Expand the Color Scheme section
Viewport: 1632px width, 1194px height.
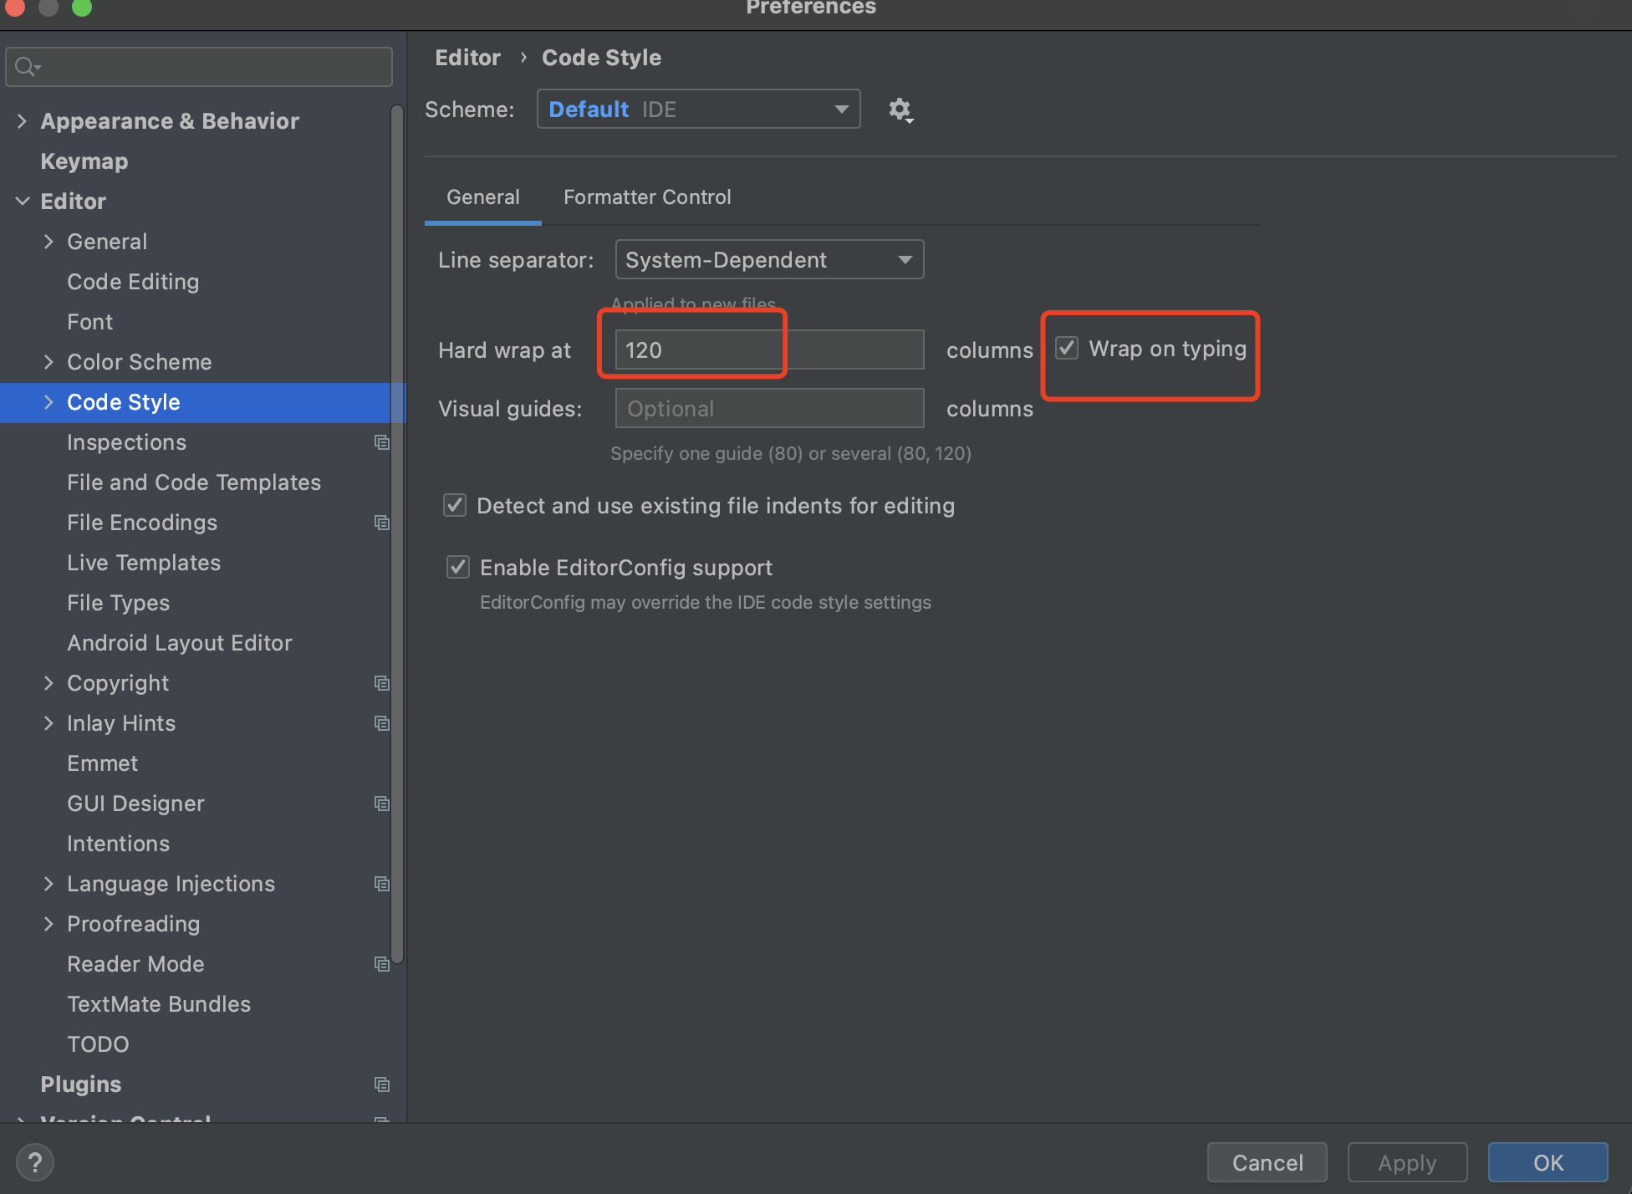tap(47, 361)
